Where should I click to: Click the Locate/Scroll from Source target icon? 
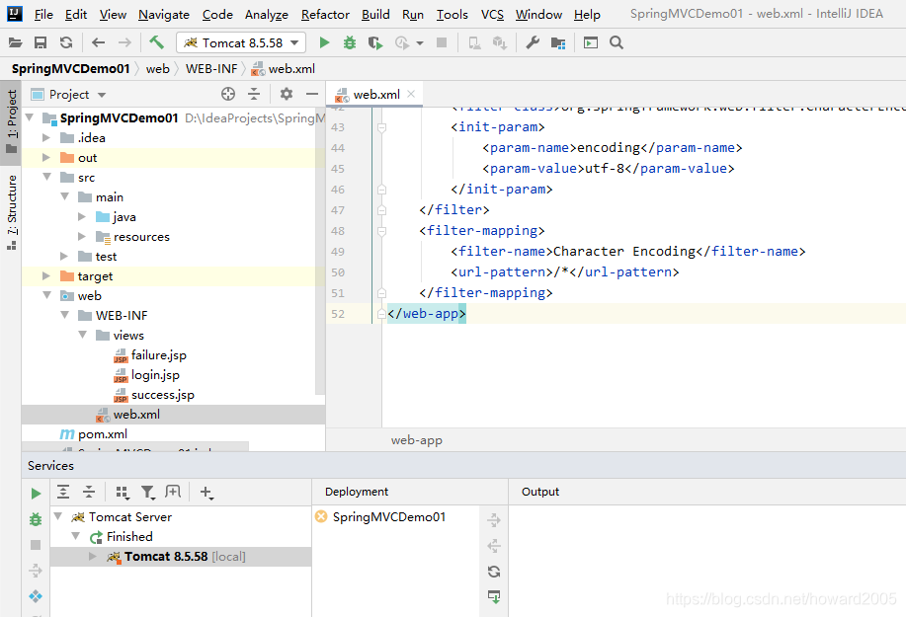tap(228, 94)
